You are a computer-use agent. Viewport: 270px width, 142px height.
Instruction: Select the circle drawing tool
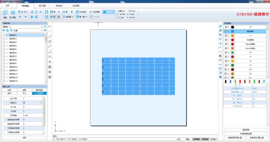(50, 41)
